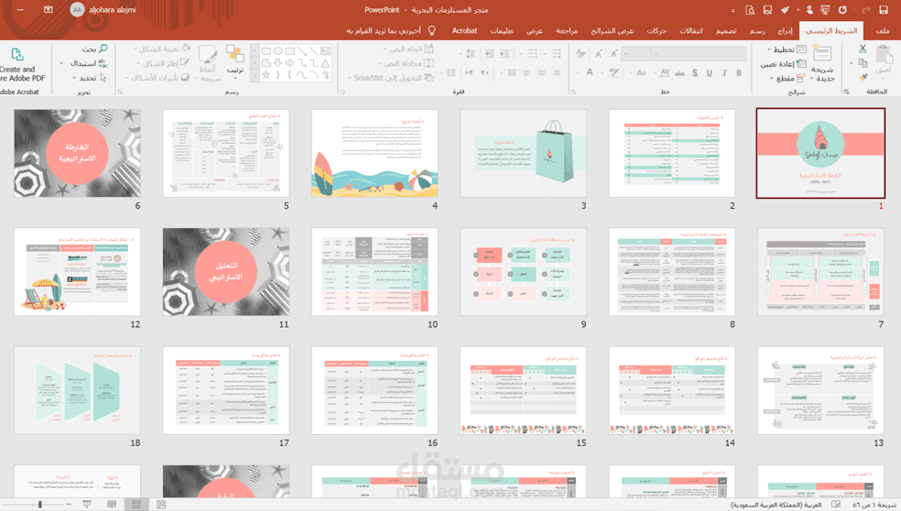Click the Cut scissors icon in Clipboard
Screen dimensions: 901x511
863,49
